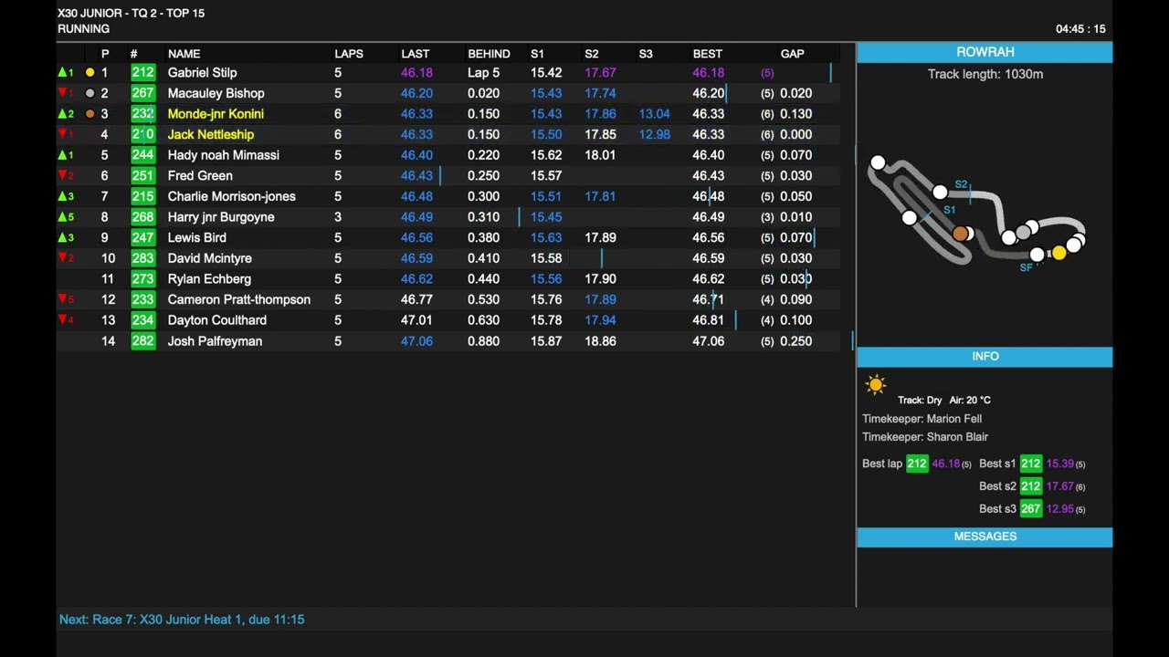The image size is (1169, 657).
Task: Click driver name Rylan Echberg
Action: tap(209, 279)
